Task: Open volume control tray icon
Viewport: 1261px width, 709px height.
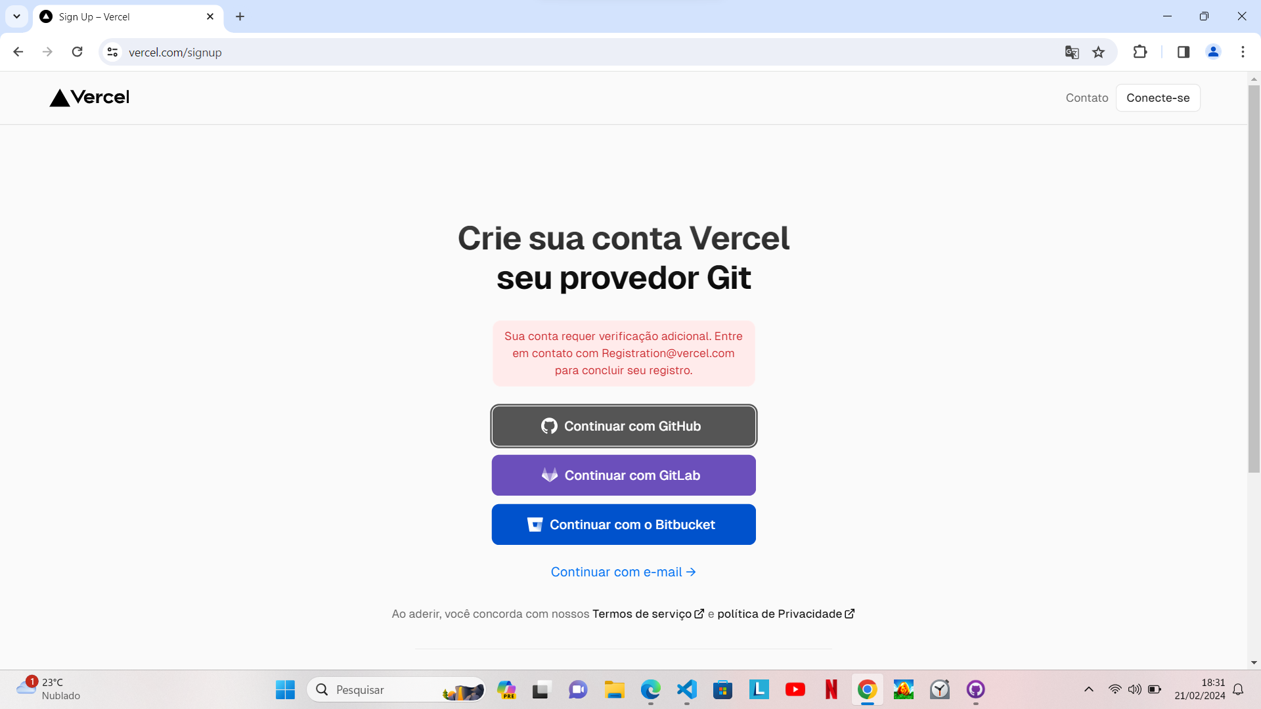Action: (1134, 689)
